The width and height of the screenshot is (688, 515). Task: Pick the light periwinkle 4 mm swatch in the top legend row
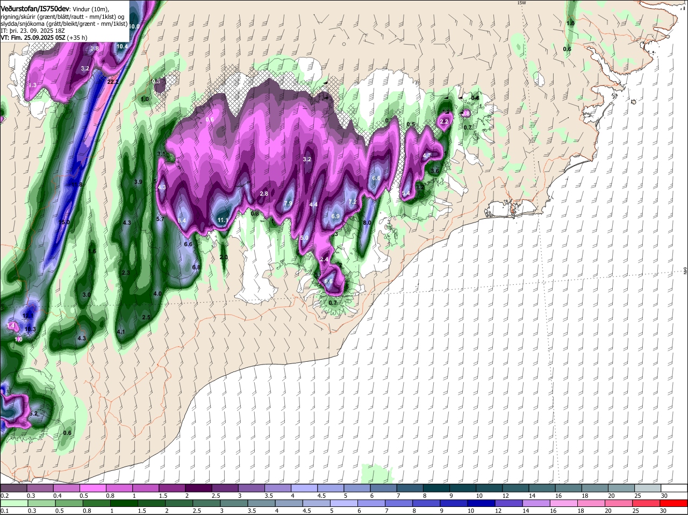[x=304, y=488]
